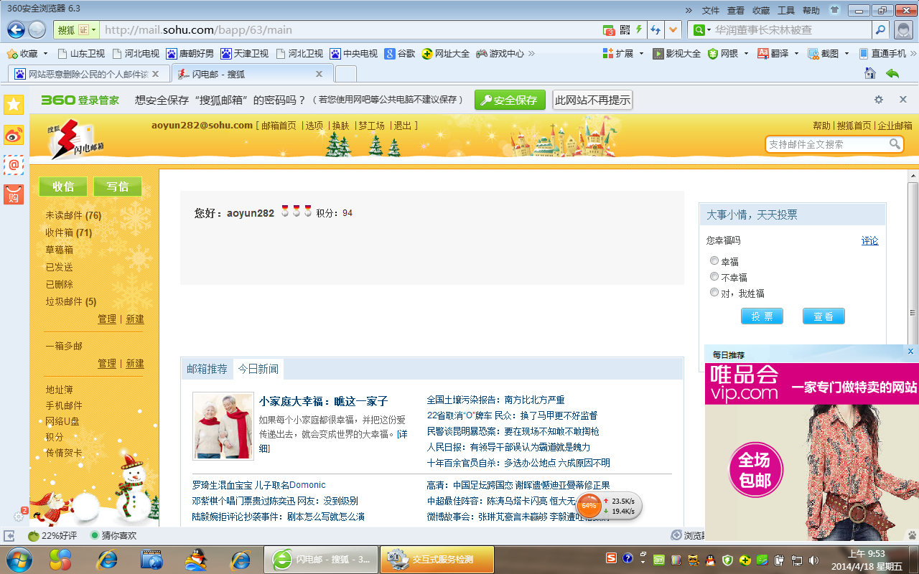The width and height of the screenshot is (919, 574).
Task: Switch to the 邮箱推荐 tab
Action: pos(207,369)
